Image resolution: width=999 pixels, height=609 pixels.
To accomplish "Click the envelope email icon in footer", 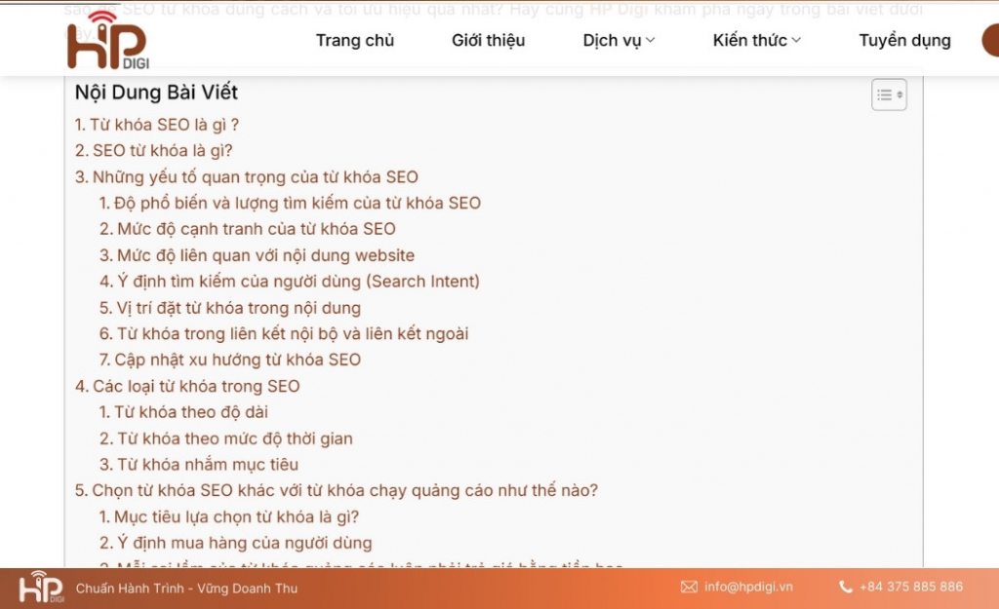I will pyautogui.click(x=689, y=587).
